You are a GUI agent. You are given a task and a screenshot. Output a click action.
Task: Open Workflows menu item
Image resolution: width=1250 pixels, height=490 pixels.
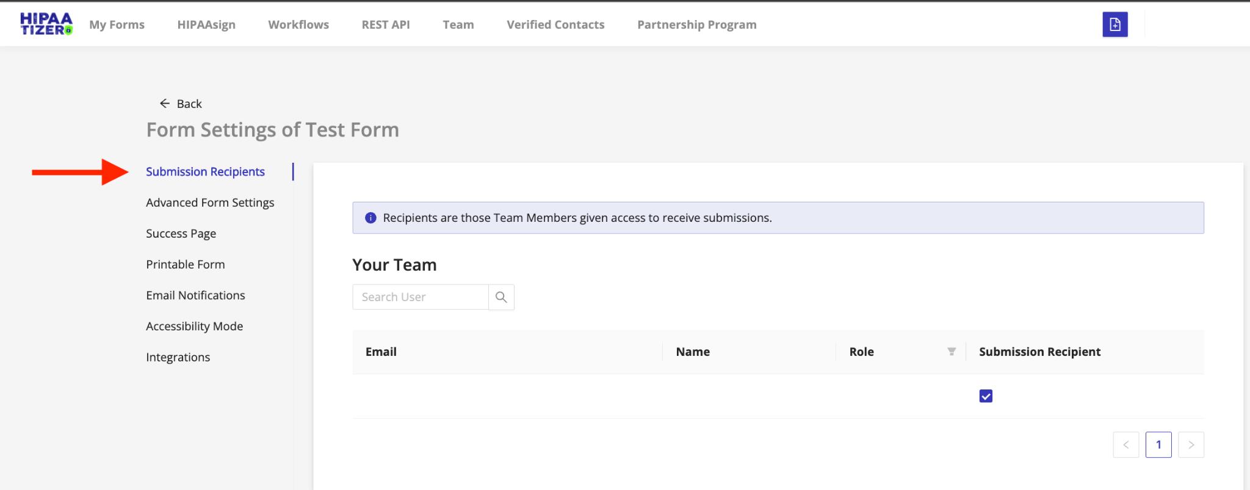[x=298, y=24]
